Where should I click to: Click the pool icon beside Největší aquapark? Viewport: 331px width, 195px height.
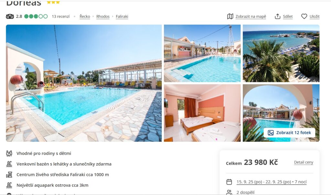coord(9,185)
